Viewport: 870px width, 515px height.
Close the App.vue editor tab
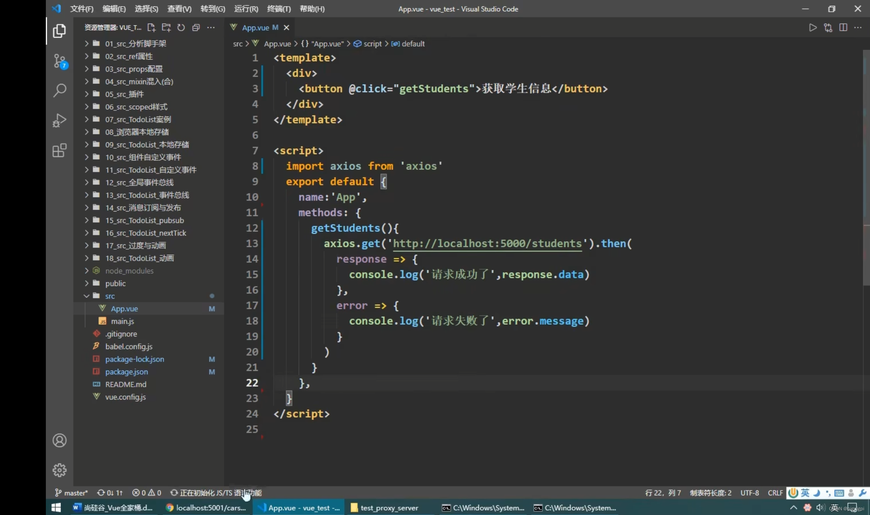coord(287,28)
